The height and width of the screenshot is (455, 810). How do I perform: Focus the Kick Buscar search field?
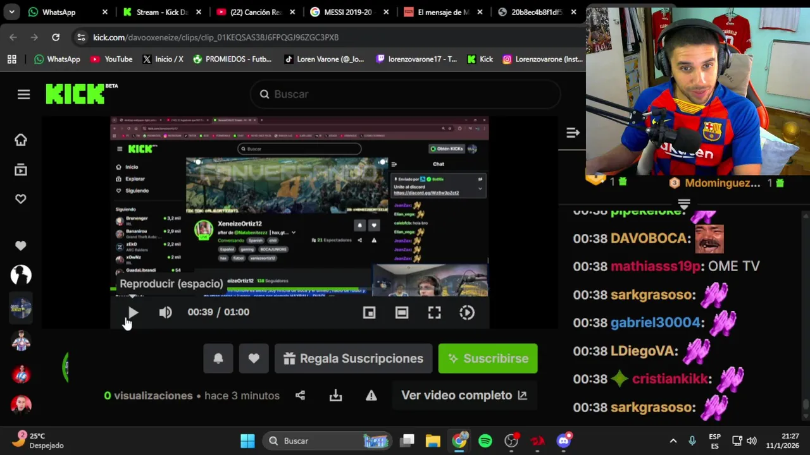pyautogui.click(x=405, y=94)
